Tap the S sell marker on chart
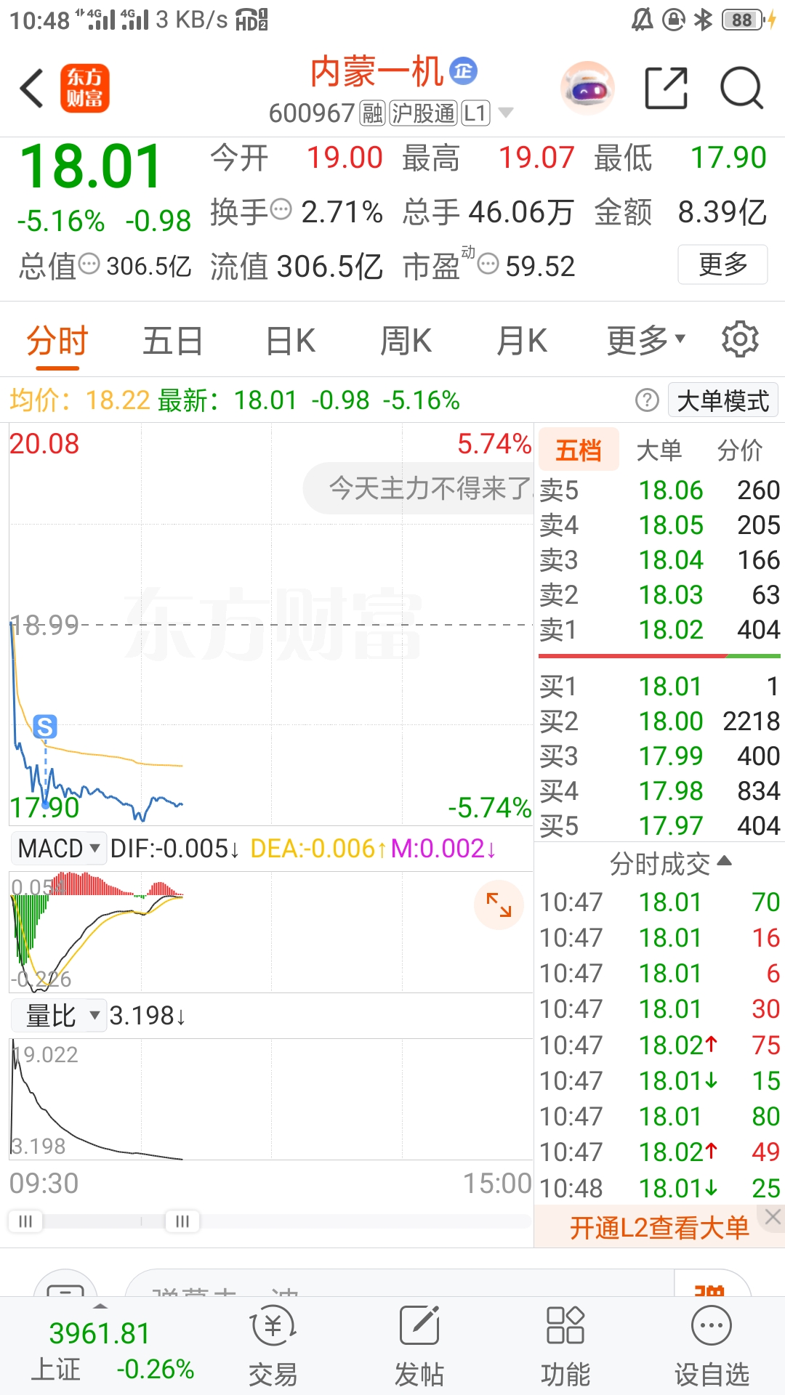Image resolution: width=785 pixels, height=1395 pixels. click(x=45, y=727)
